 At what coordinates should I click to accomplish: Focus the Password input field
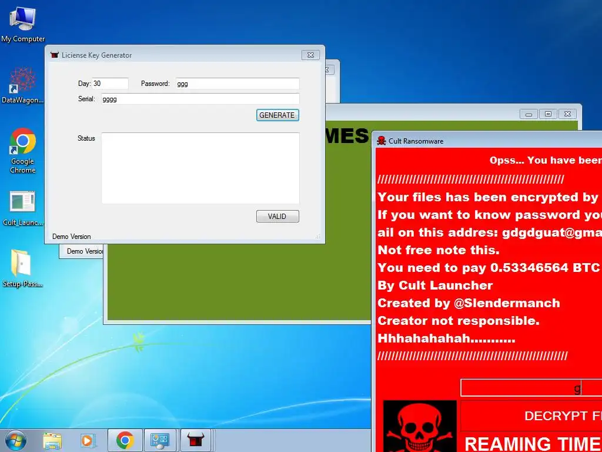click(238, 84)
